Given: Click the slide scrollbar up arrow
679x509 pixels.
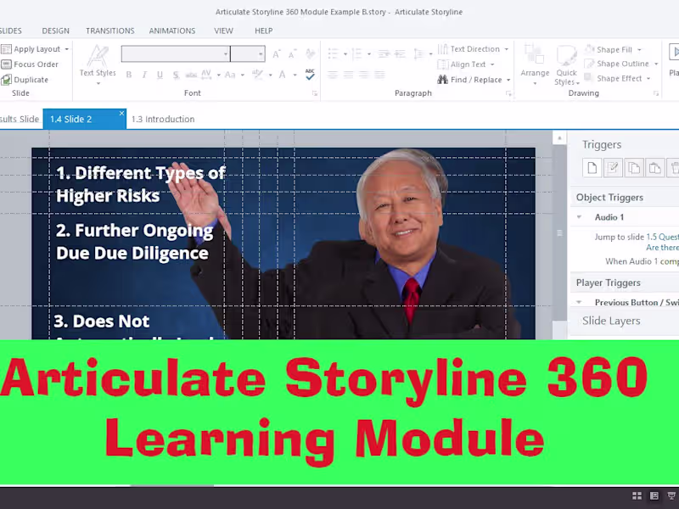Looking at the screenshot, I should coord(559,138).
